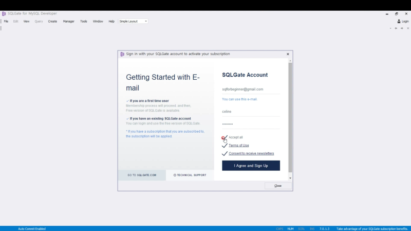Click the dialog vertical scrollbar thumb
This screenshot has width=411, height=231.
click(290, 118)
